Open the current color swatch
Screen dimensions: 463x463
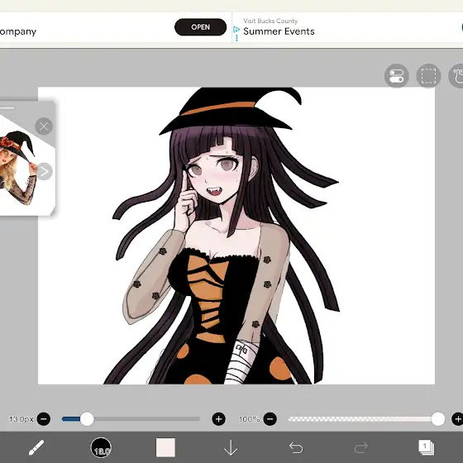tap(165, 447)
